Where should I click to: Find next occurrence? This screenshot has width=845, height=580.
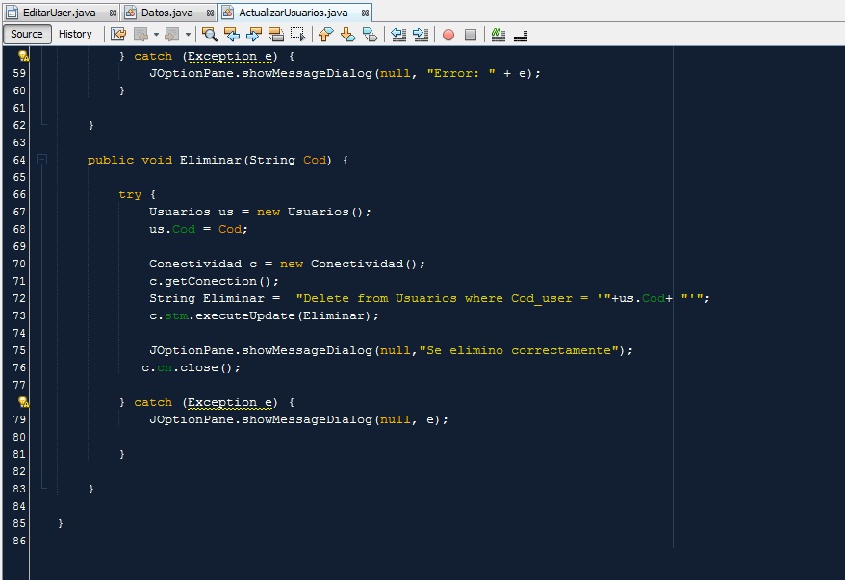(251, 35)
